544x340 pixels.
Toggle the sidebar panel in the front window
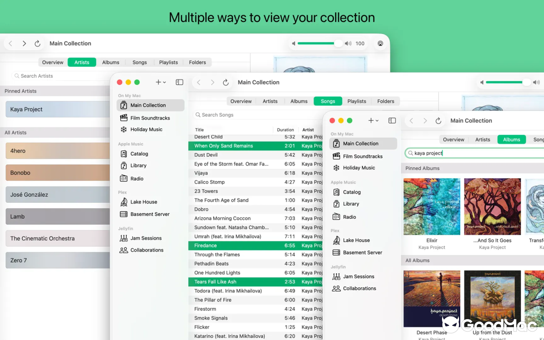tap(392, 120)
